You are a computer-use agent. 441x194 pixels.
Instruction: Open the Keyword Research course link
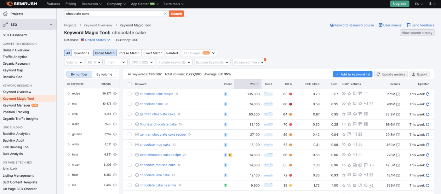[352, 25]
